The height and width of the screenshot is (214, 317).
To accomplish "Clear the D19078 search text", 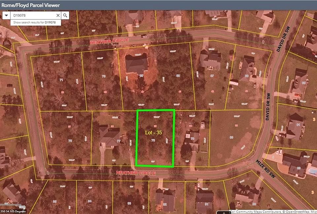I will tap(58, 15).
